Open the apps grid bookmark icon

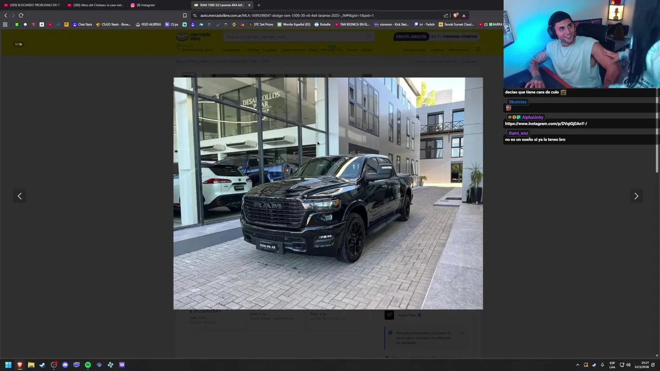[x=5, y=24]
